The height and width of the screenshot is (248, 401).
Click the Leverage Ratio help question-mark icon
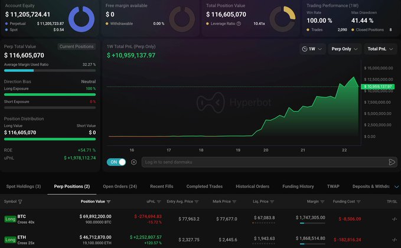click(x=239, y=24)
